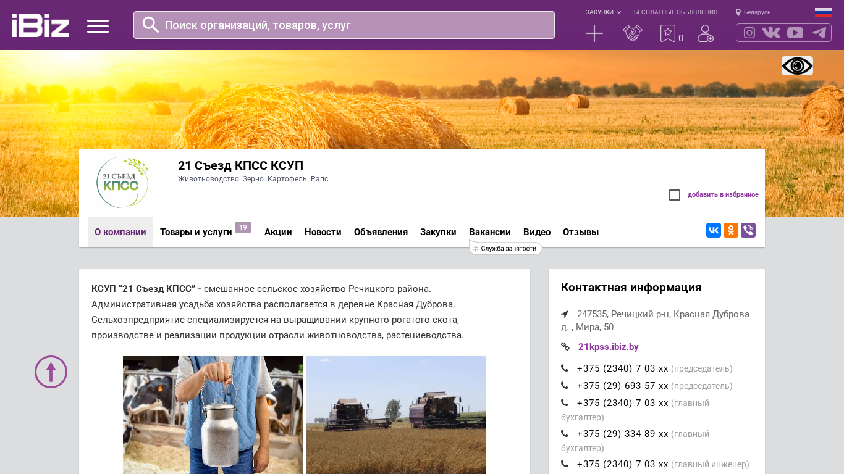Click the add user registration icon
Image resolution: width=844 pixels, height=474 pixels.
point(706,33)
